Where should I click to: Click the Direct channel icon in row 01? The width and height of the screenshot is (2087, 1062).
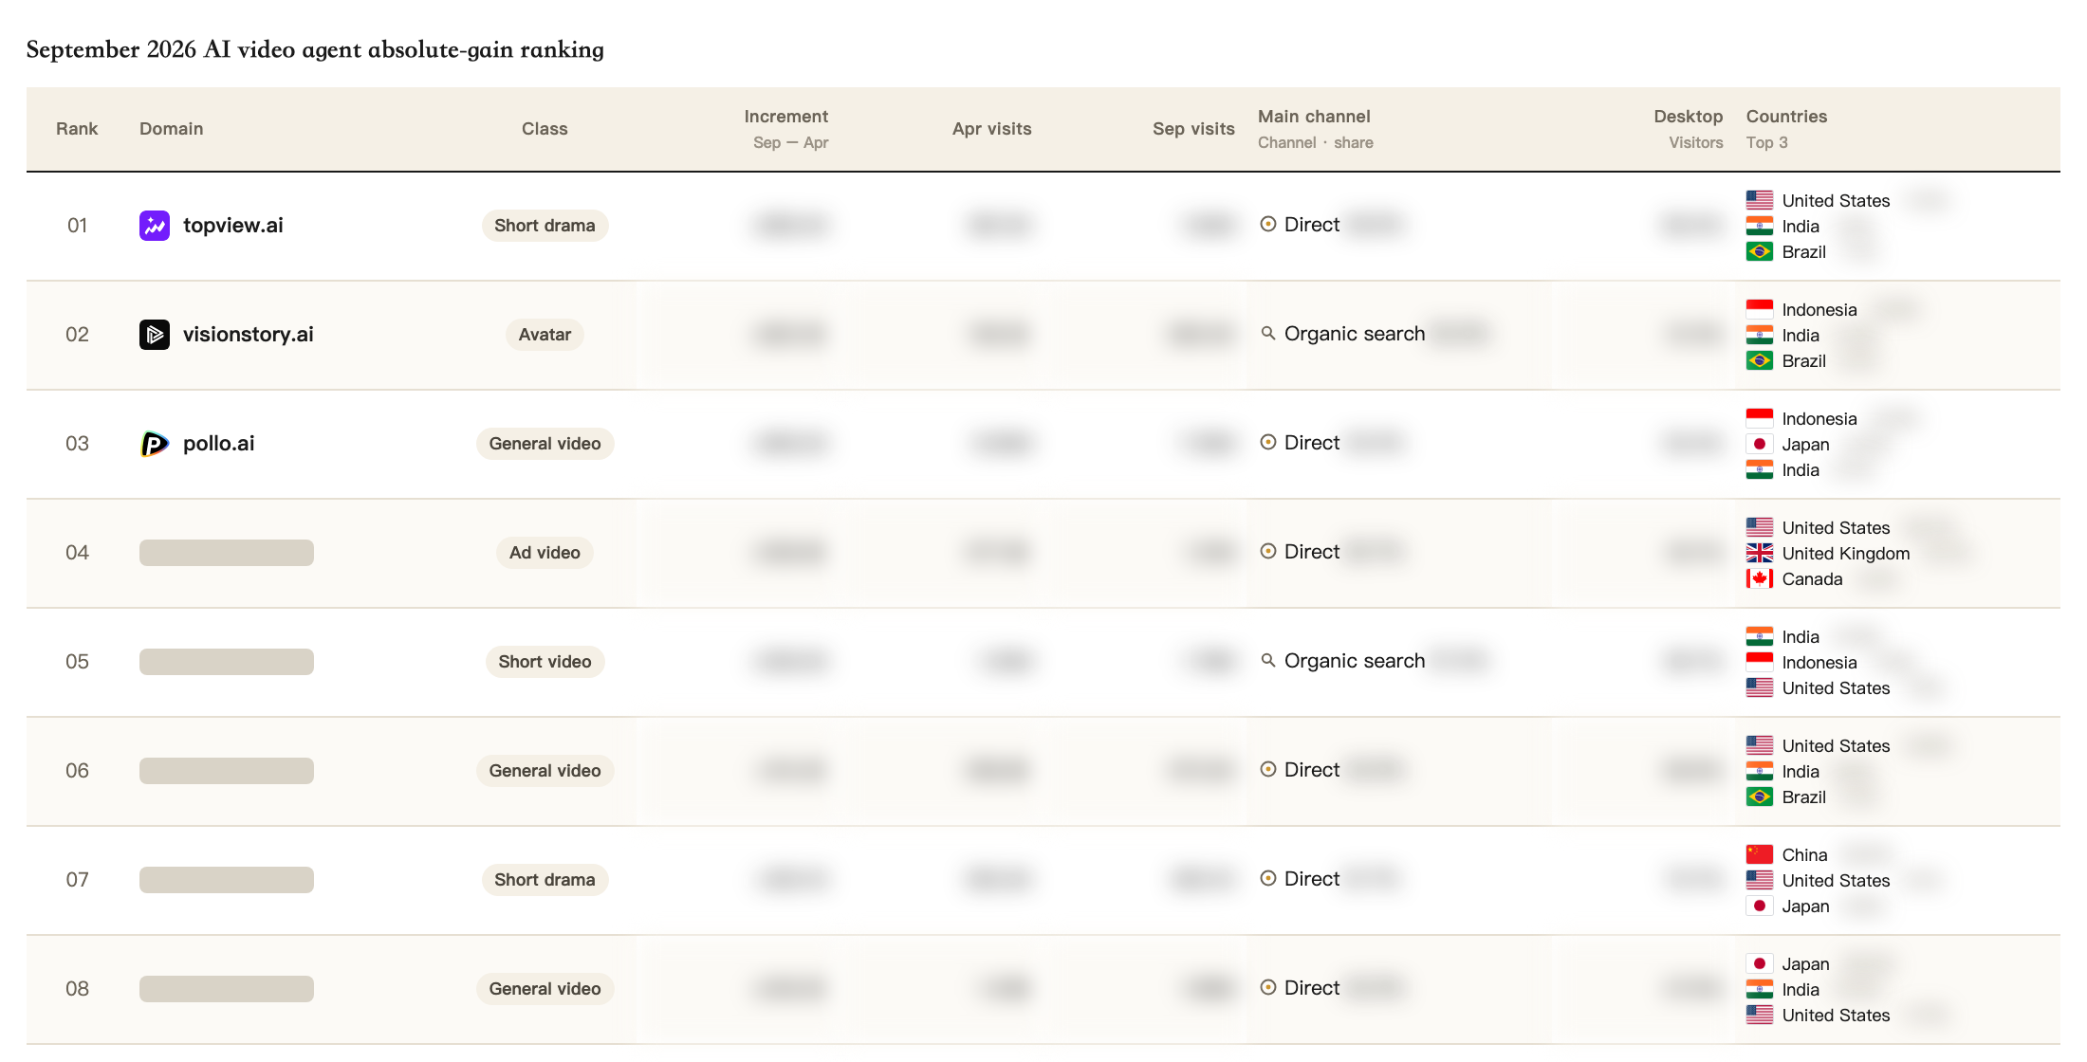click(x=1268, y=224)
